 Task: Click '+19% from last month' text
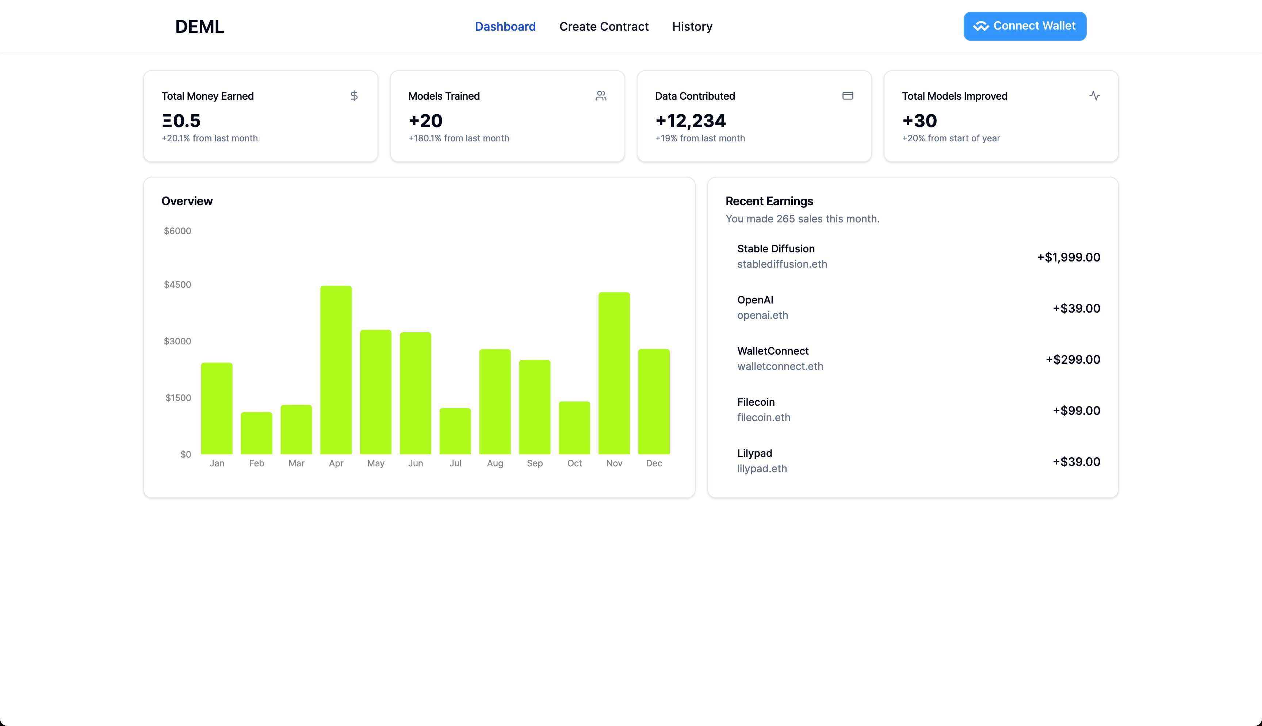700,138
